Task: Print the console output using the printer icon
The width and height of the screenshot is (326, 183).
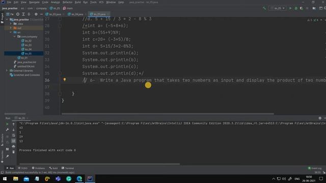Action: point(14,146)
